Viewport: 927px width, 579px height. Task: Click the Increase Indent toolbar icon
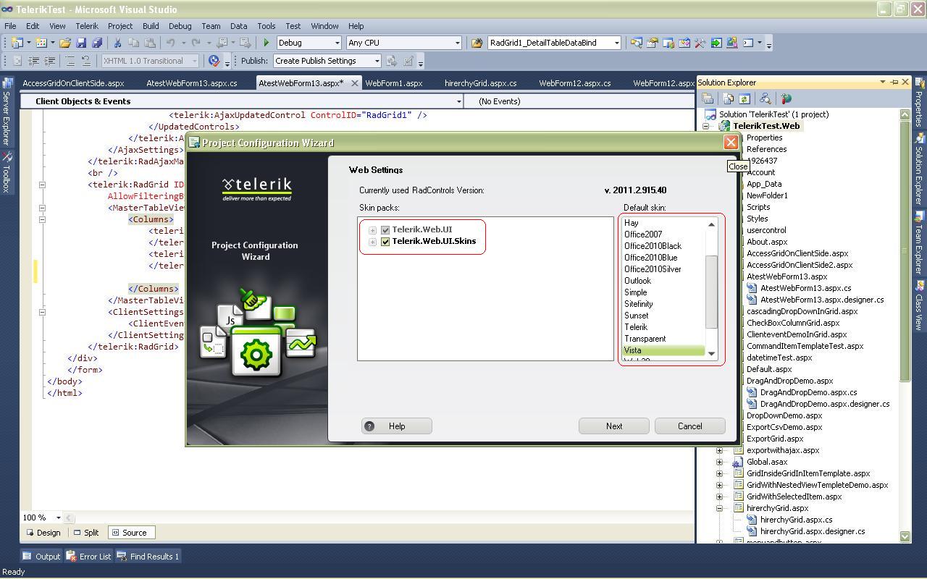[x=49, y=61]
